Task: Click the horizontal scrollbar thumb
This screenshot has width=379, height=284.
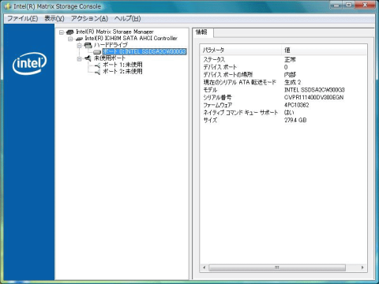Action: tap(277, 267)
